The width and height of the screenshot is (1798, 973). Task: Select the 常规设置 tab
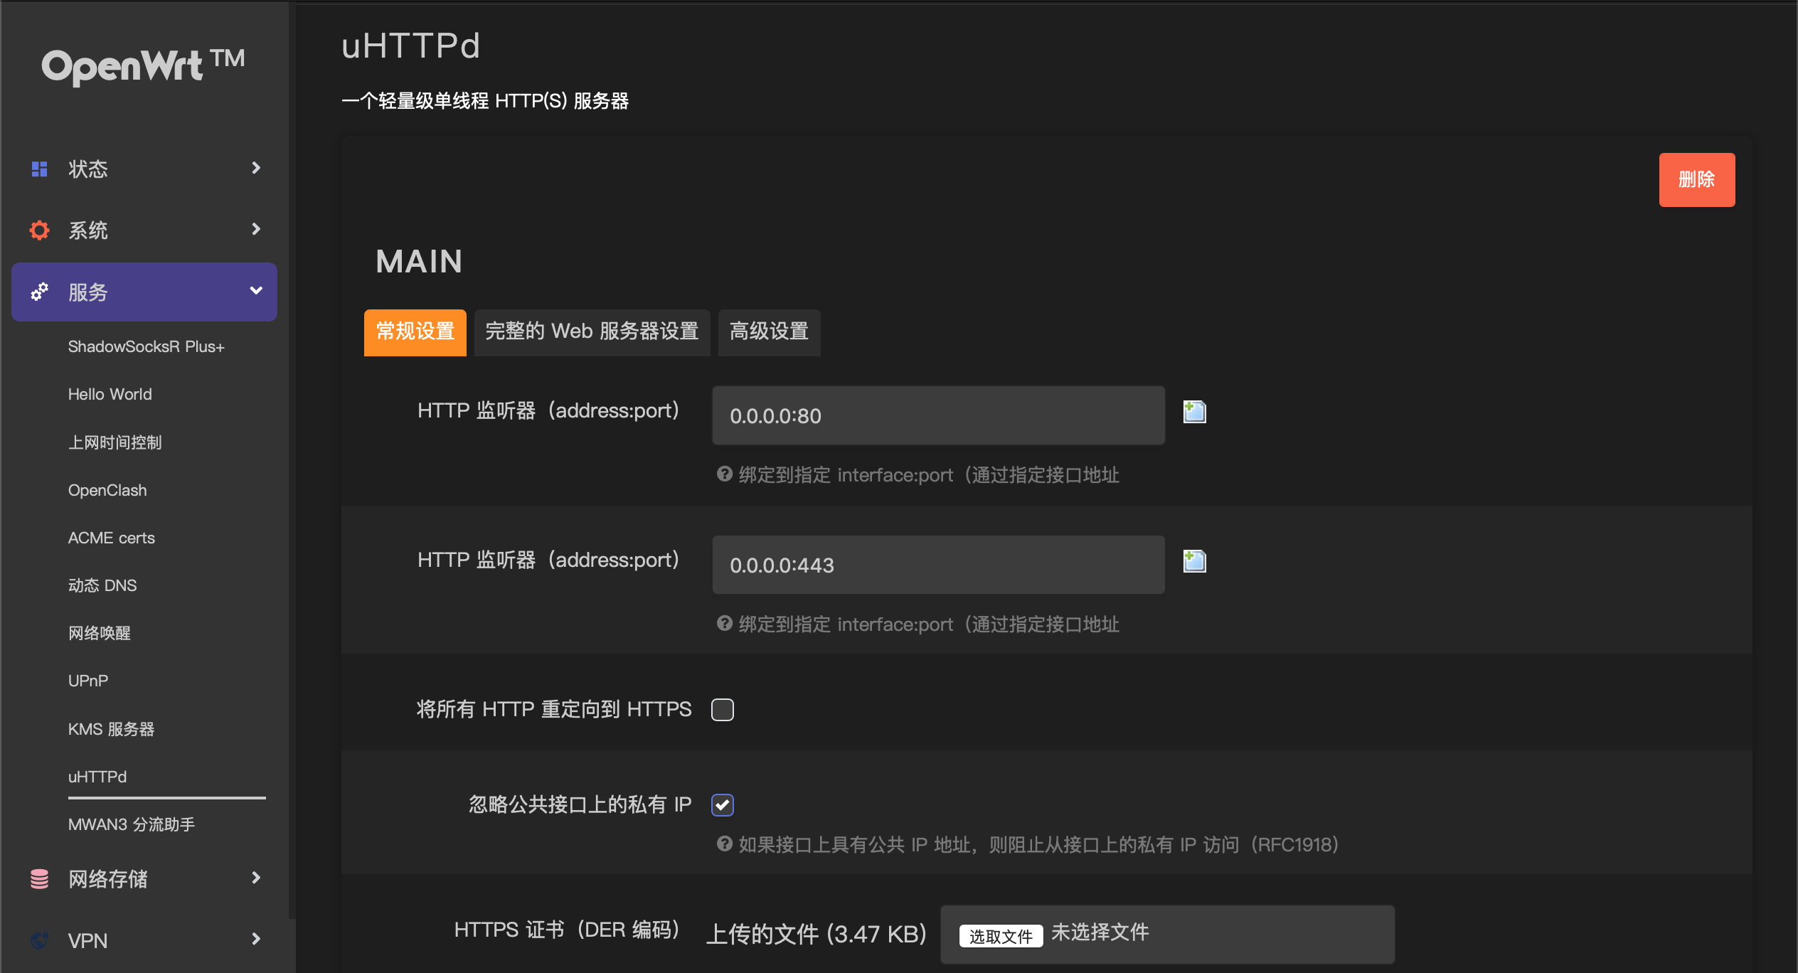[x=415, y=332]
